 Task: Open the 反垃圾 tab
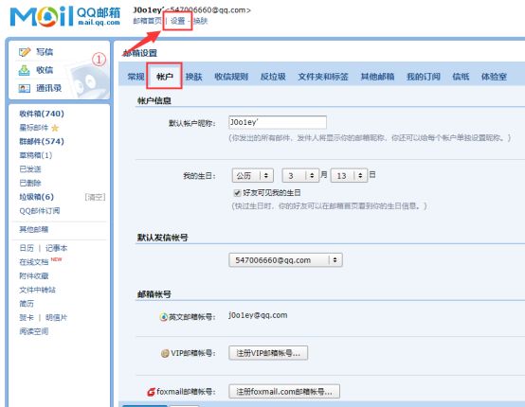pos(273,77)
